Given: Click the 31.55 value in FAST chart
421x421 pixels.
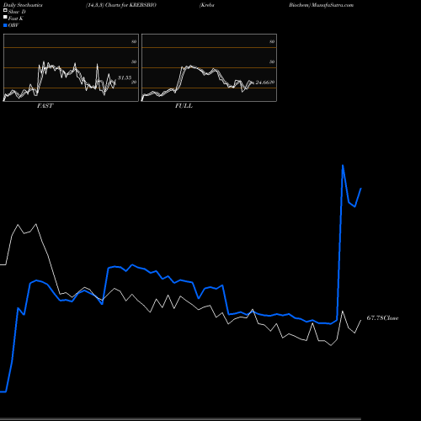Looking at the screenshot, I should pyautogui.click(x=125, y=77).
